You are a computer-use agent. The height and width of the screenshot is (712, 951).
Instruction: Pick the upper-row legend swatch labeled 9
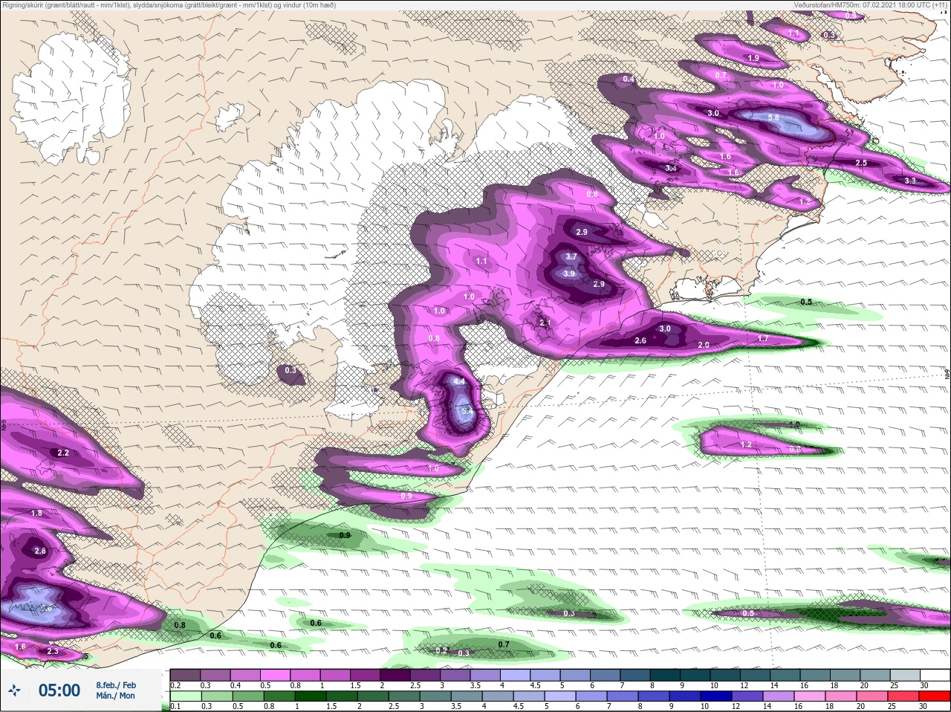coord(696,675)
